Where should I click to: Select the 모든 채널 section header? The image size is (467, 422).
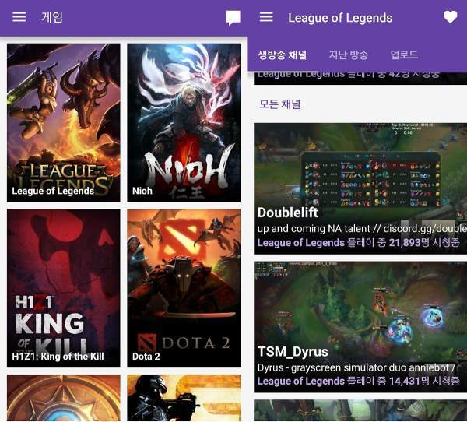[279, 104]
